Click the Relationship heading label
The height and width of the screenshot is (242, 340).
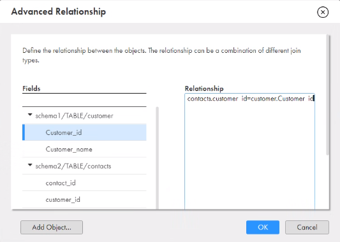[204, 89]
